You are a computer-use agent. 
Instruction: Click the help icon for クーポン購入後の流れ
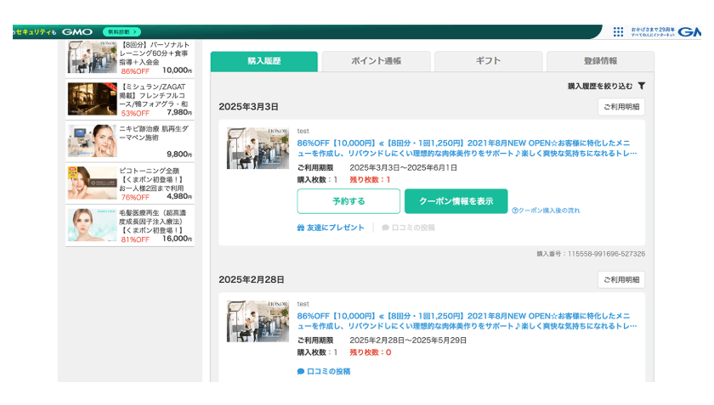pos(515,211)
